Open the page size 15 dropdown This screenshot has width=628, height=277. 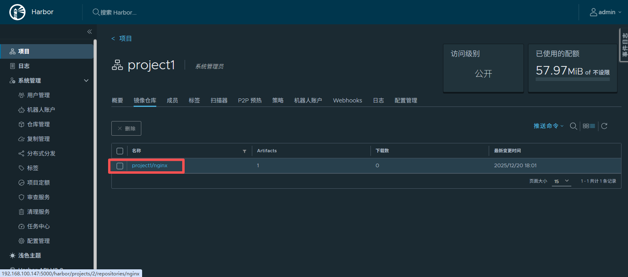pyautogui.click(x=561, y=181)
